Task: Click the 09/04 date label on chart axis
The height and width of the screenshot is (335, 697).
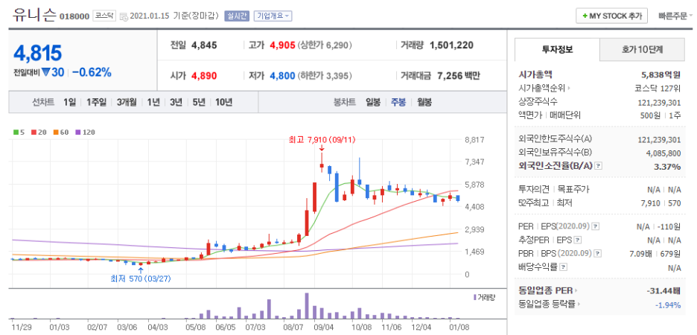Action: pyautogui.click(x=322, y=328)
